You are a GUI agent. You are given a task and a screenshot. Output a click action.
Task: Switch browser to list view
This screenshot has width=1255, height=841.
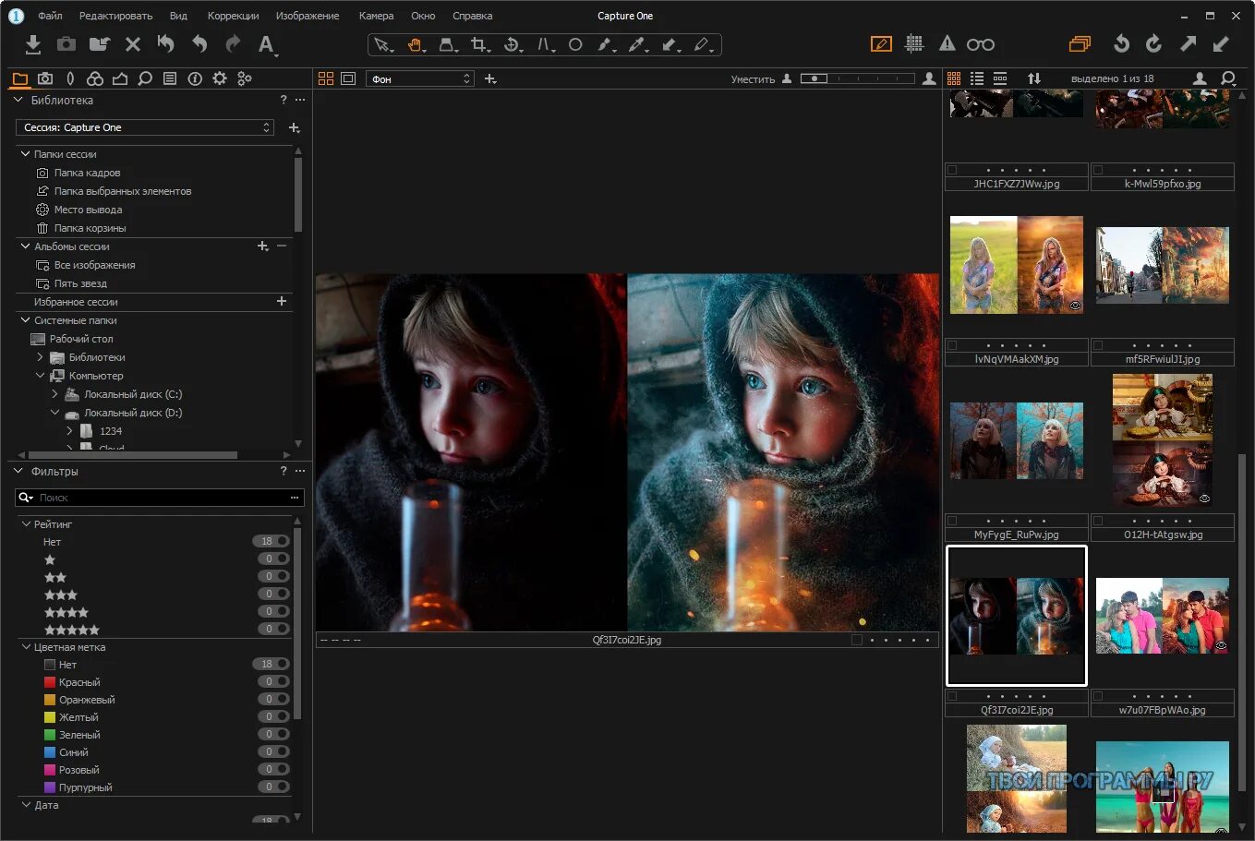click(x=977, y=78)
